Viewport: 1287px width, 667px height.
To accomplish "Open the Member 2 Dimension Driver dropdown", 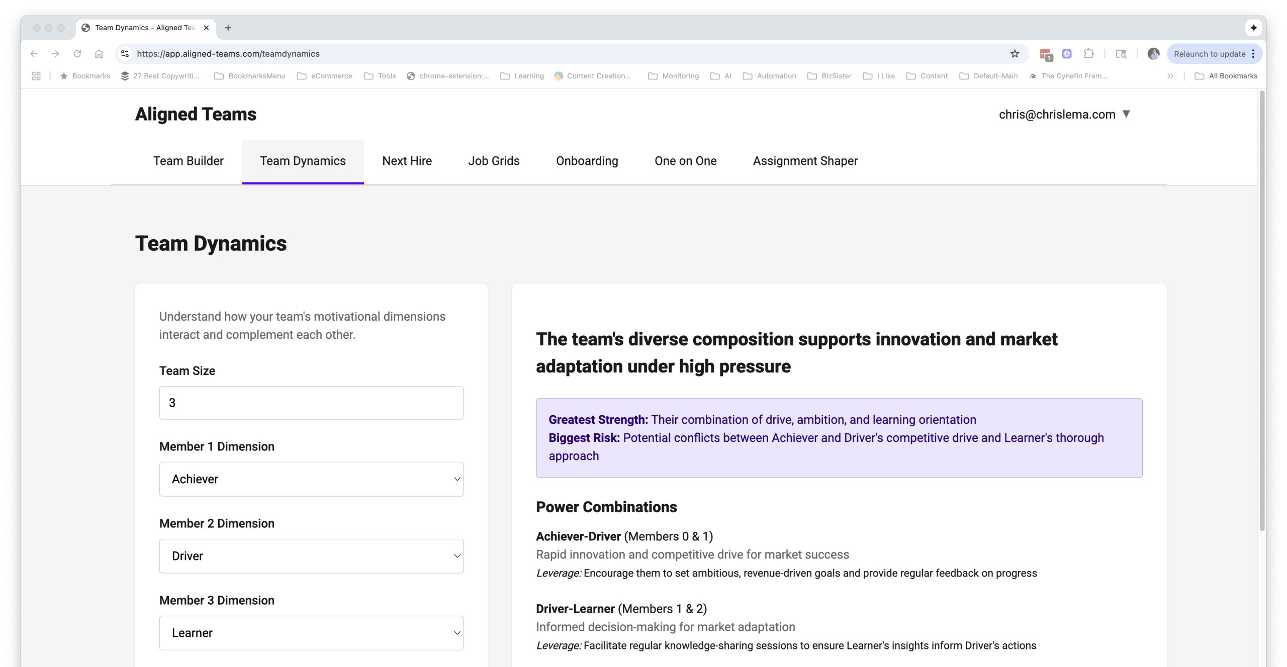I will (x=311, y=556).
